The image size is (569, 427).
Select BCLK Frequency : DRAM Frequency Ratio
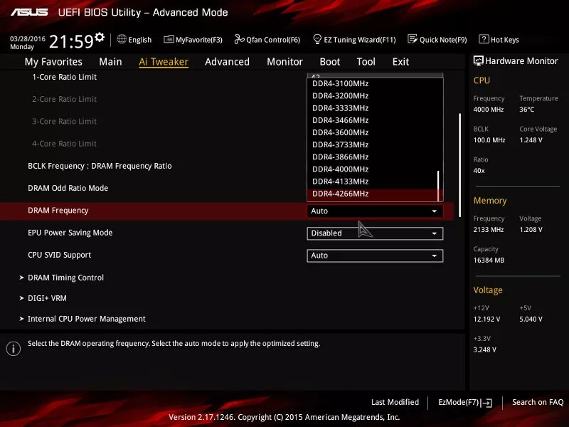coord(100,167)
